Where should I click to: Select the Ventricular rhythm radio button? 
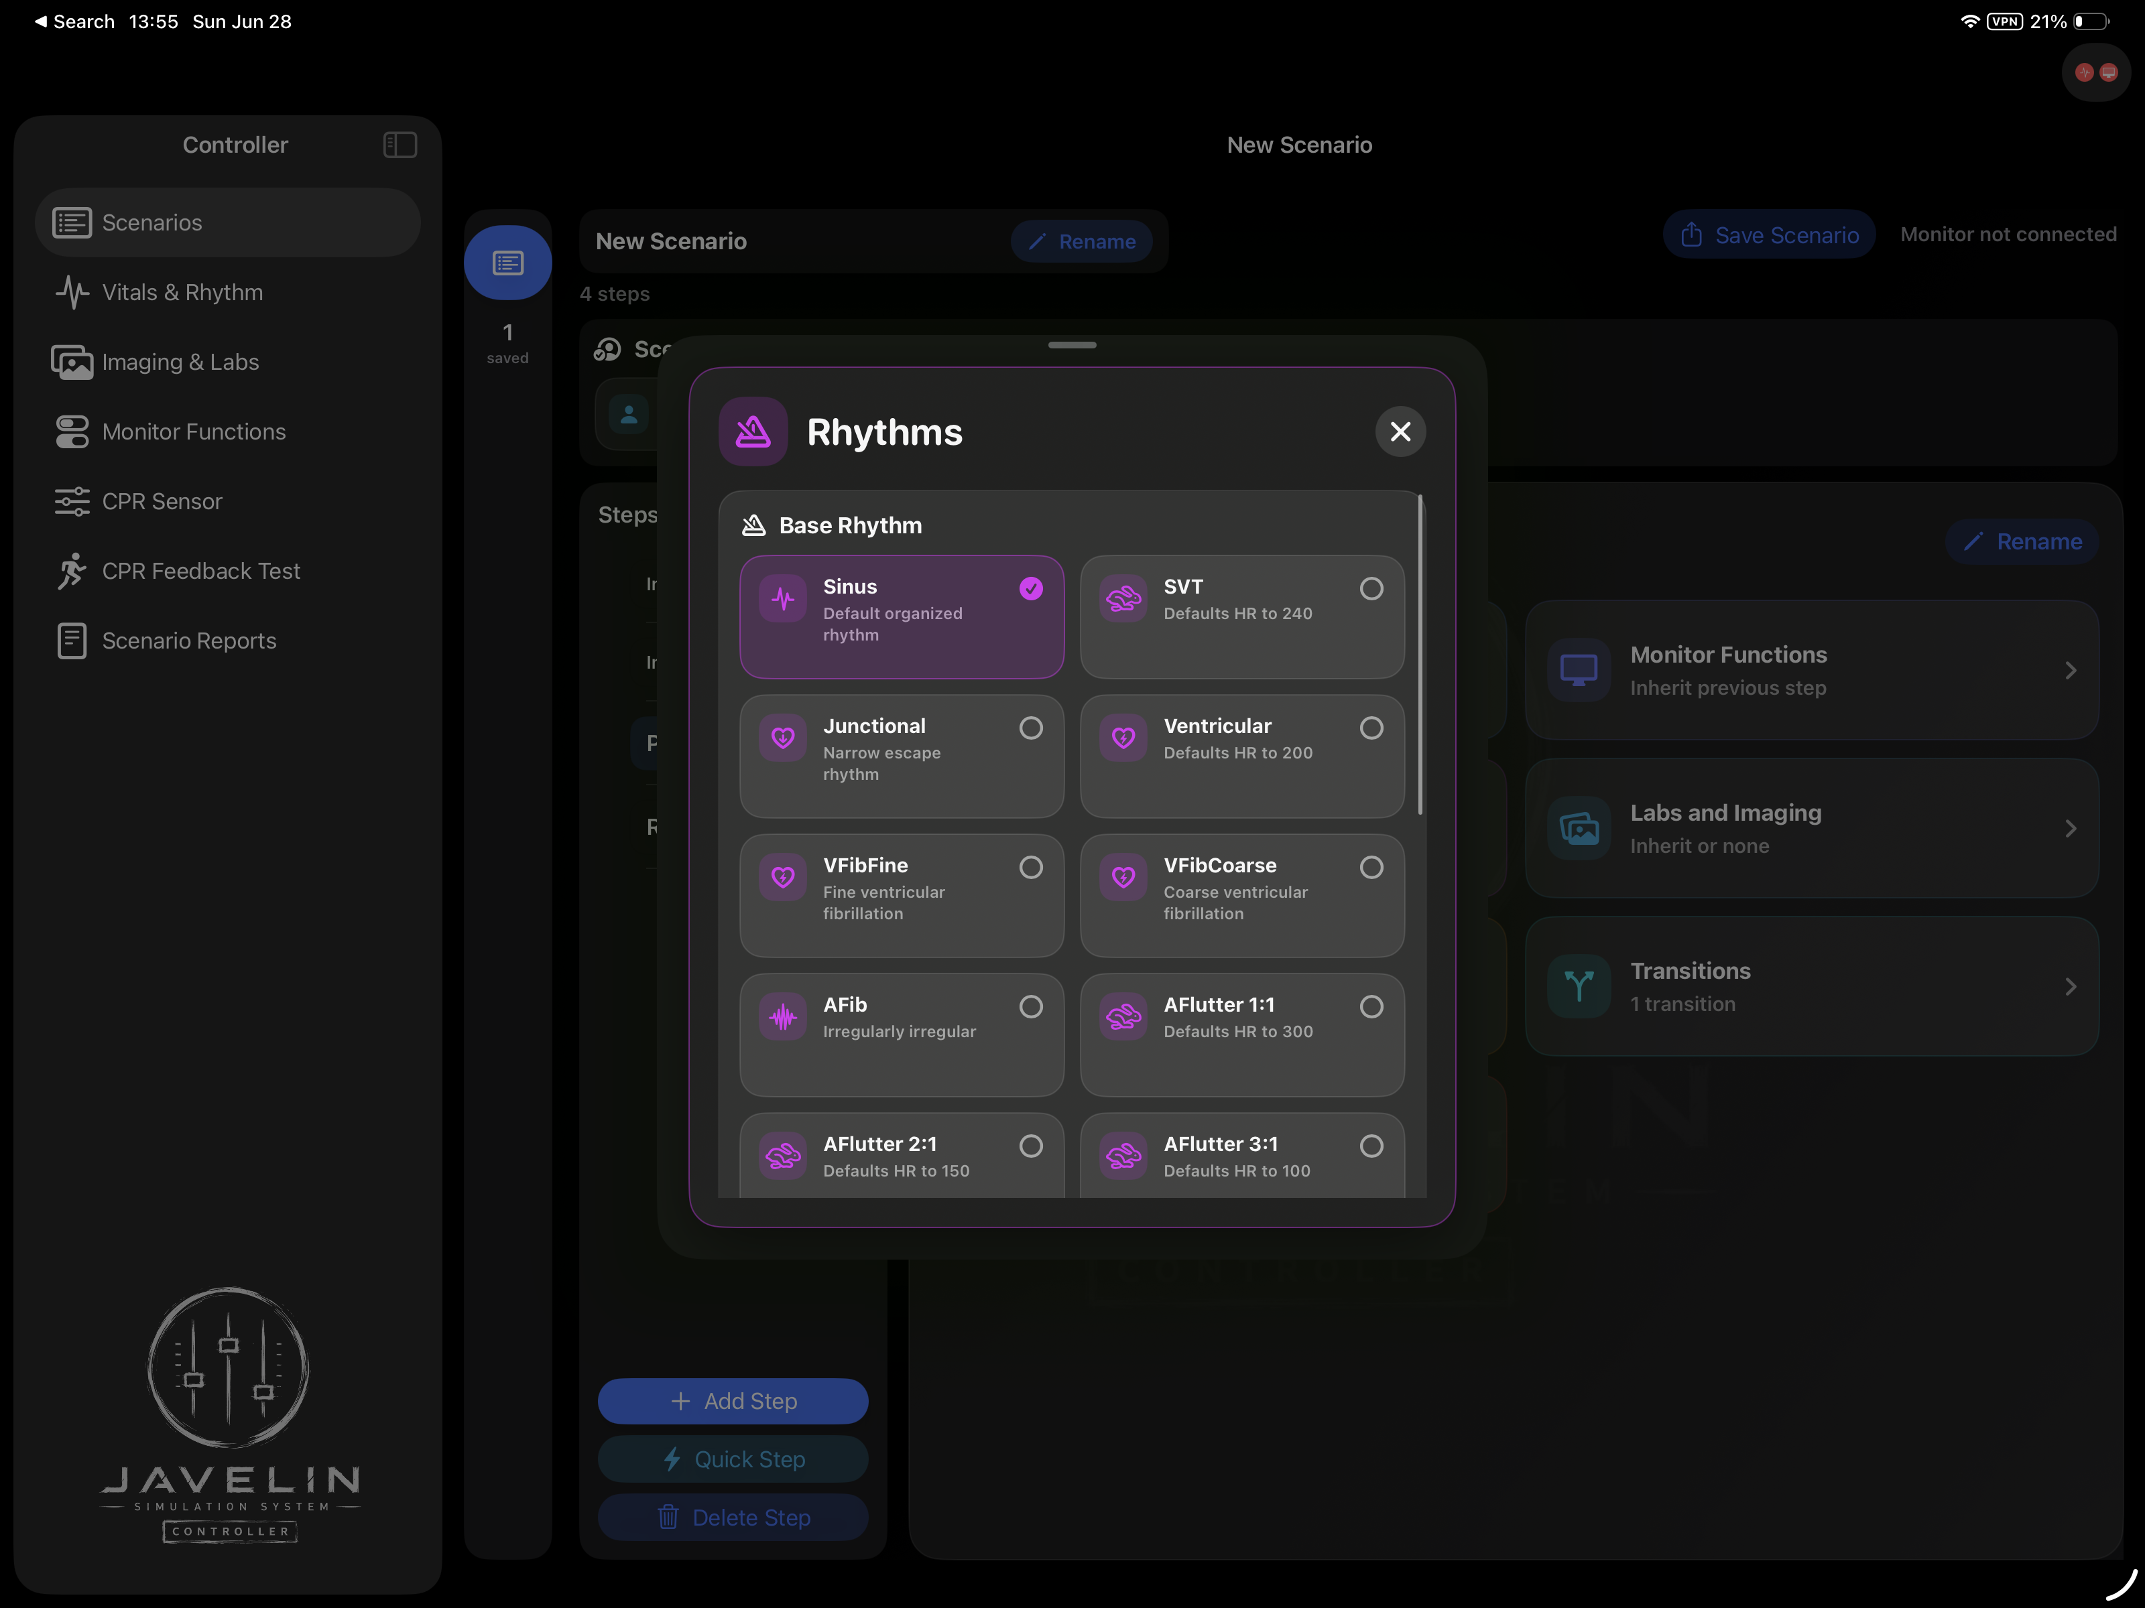pos(1371,728)
